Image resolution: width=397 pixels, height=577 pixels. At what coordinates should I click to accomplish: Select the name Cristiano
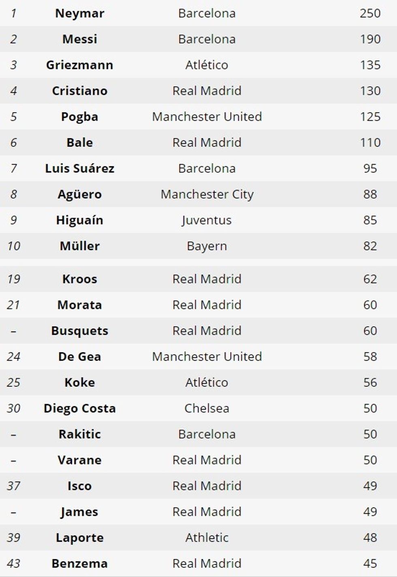79,91
